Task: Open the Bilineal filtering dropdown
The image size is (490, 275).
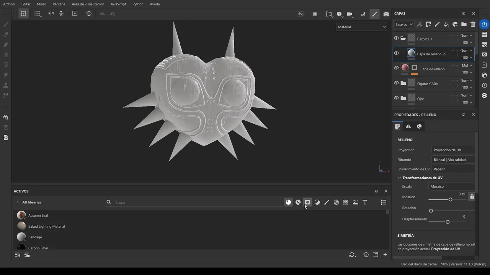Action: (453, 160)
